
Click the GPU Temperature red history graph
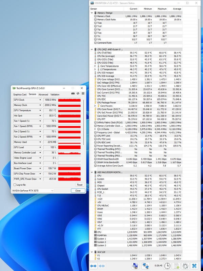pyautogui.click(x=69, y=110)
